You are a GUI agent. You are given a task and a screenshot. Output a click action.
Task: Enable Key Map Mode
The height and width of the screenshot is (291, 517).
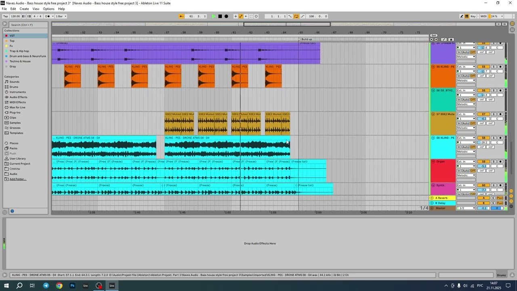[x=473, y=16]
